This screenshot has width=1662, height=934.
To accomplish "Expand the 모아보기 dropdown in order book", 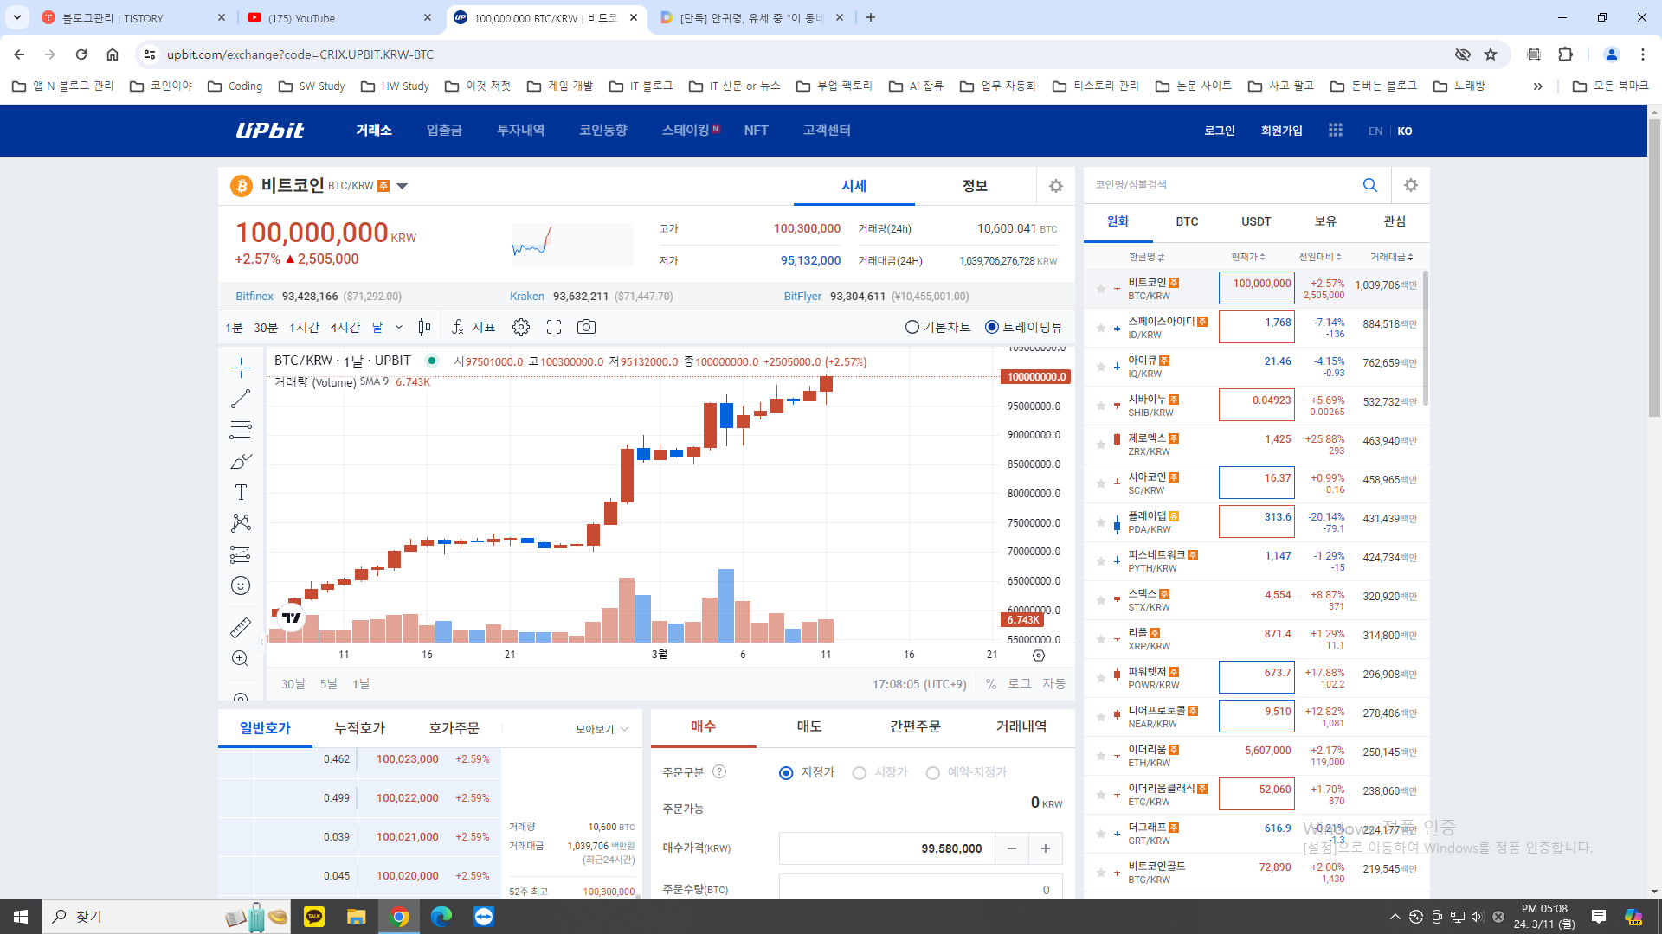I will tap(602, 729).
